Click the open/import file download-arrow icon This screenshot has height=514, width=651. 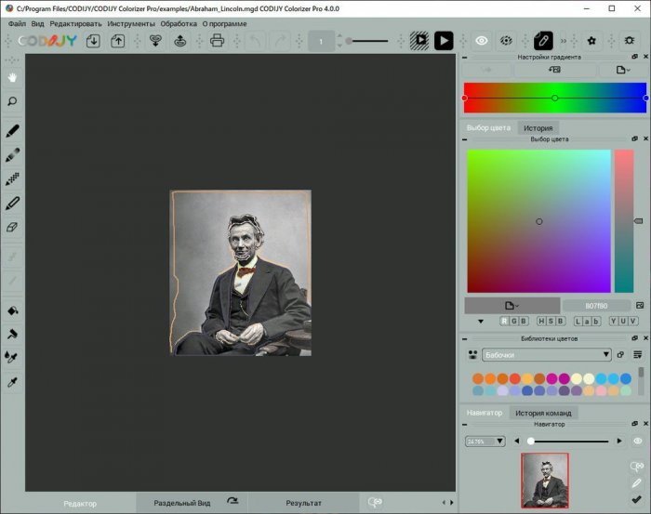pyautogui.click(x=93, y=41)
